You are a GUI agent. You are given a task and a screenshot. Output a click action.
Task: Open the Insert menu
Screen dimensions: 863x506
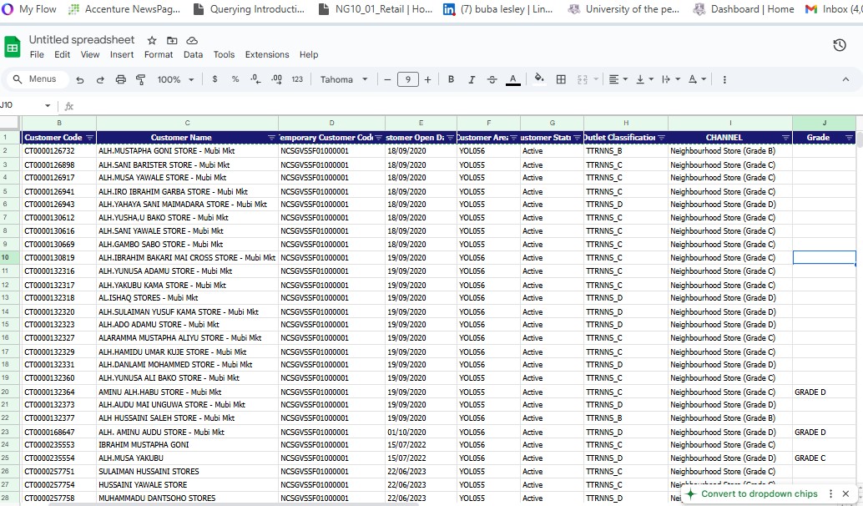pos(122,54)
